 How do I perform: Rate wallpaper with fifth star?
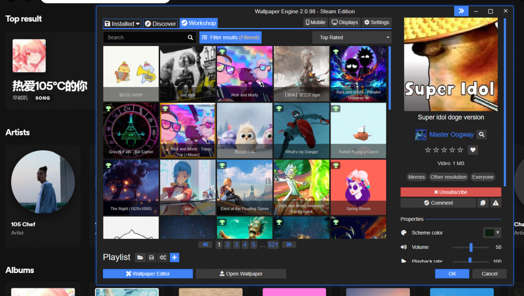click(460, 150)
